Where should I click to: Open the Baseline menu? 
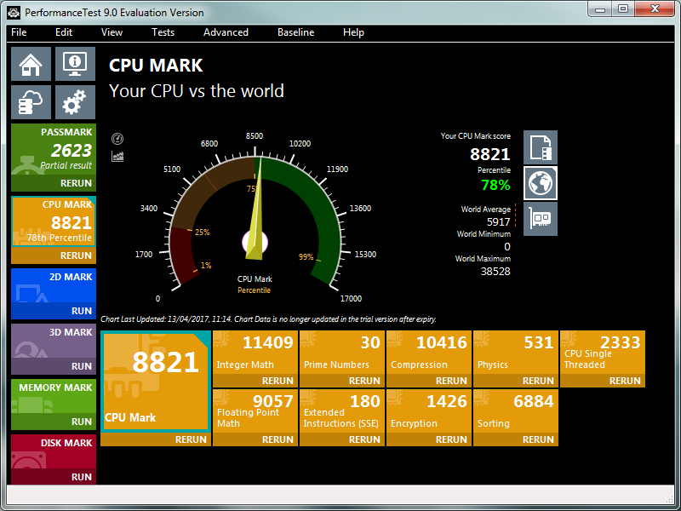295,32
